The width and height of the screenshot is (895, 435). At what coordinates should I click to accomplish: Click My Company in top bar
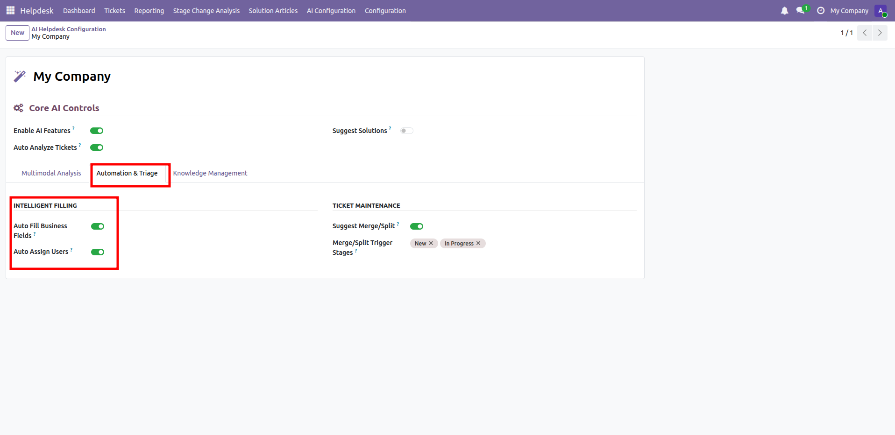point(849,11)
